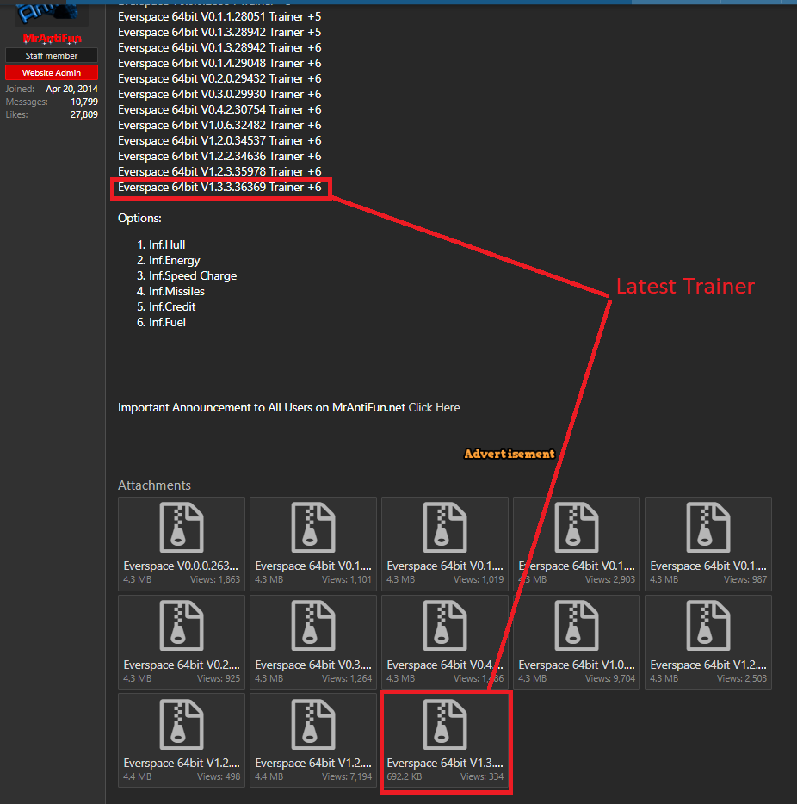Click zip icon of attachment with 987 views

pyautogui.click(x=708, y=527)
